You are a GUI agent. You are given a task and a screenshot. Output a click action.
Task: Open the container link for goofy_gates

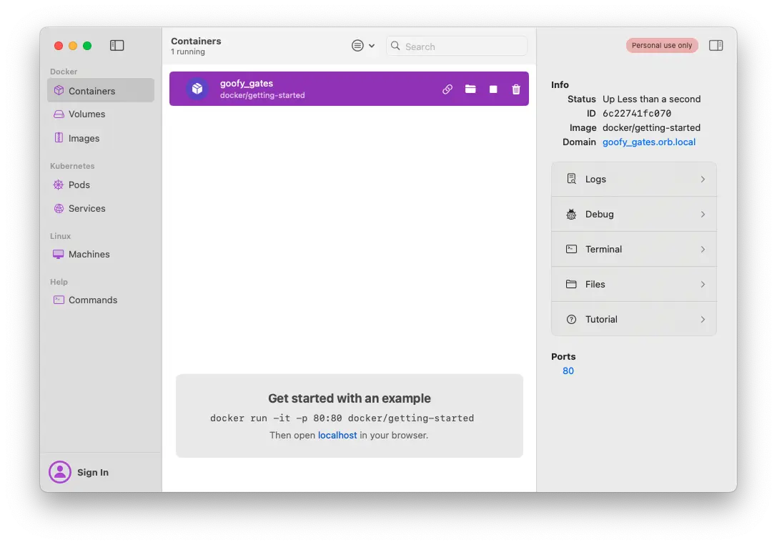tap(447, 89)
